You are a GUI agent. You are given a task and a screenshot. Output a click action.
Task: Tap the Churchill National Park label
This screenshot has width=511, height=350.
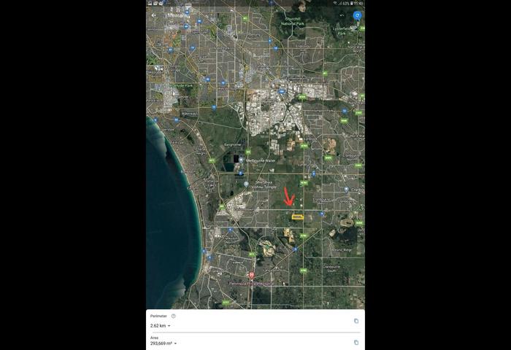292,21
